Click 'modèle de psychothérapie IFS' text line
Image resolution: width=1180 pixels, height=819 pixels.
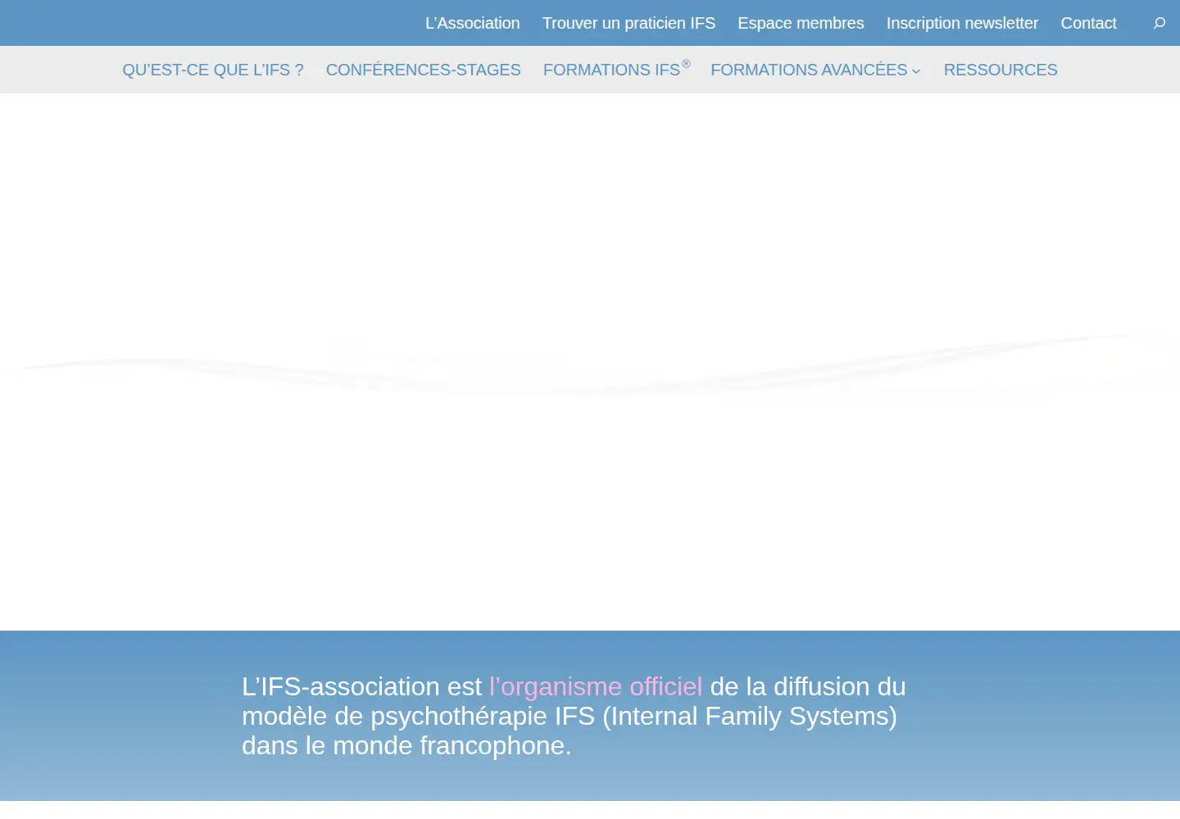(x=418, y=716)
